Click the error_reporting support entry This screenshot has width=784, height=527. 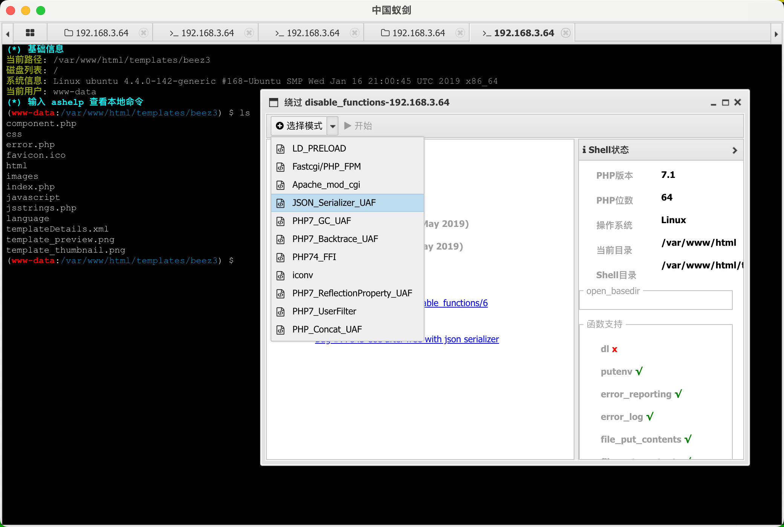641,394
